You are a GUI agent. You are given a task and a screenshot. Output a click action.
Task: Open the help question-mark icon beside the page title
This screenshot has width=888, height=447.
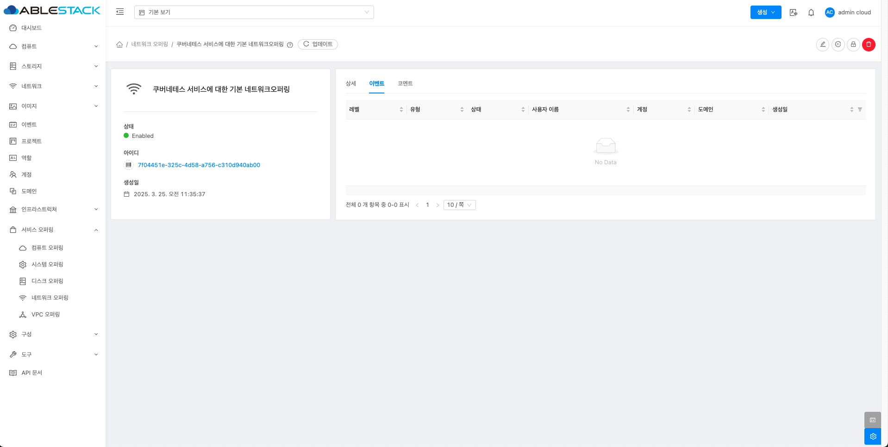click(290, 45)
